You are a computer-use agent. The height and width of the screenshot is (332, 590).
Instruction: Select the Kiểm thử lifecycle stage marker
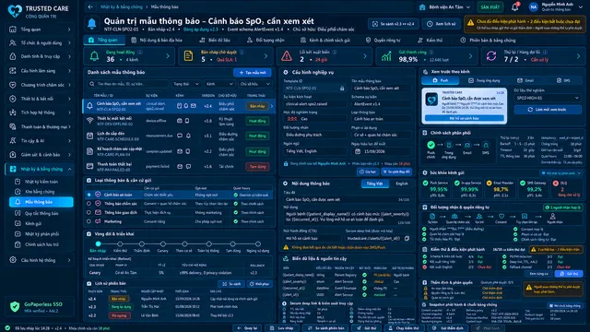tap(120, 243)
